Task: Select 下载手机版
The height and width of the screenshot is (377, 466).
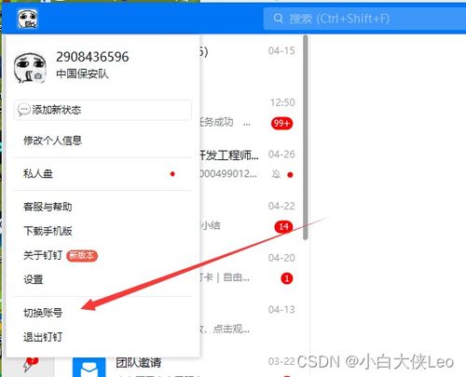Action: 48,231
